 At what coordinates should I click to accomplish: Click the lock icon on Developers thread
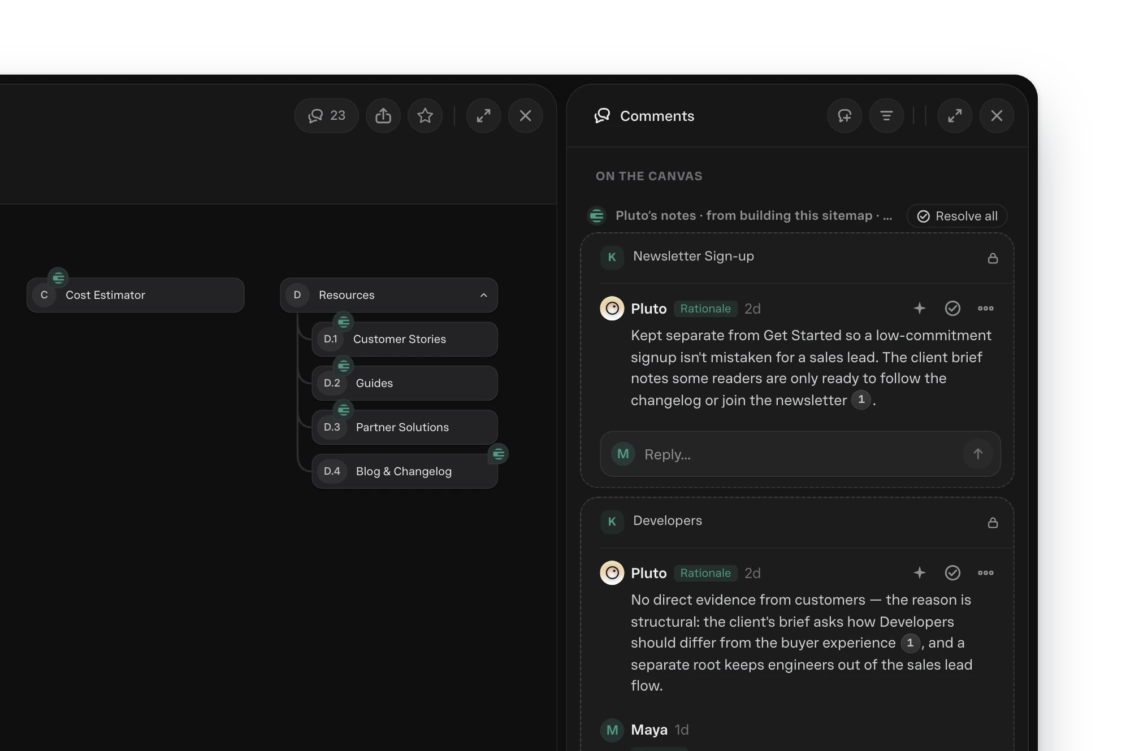tap(993, 523)
